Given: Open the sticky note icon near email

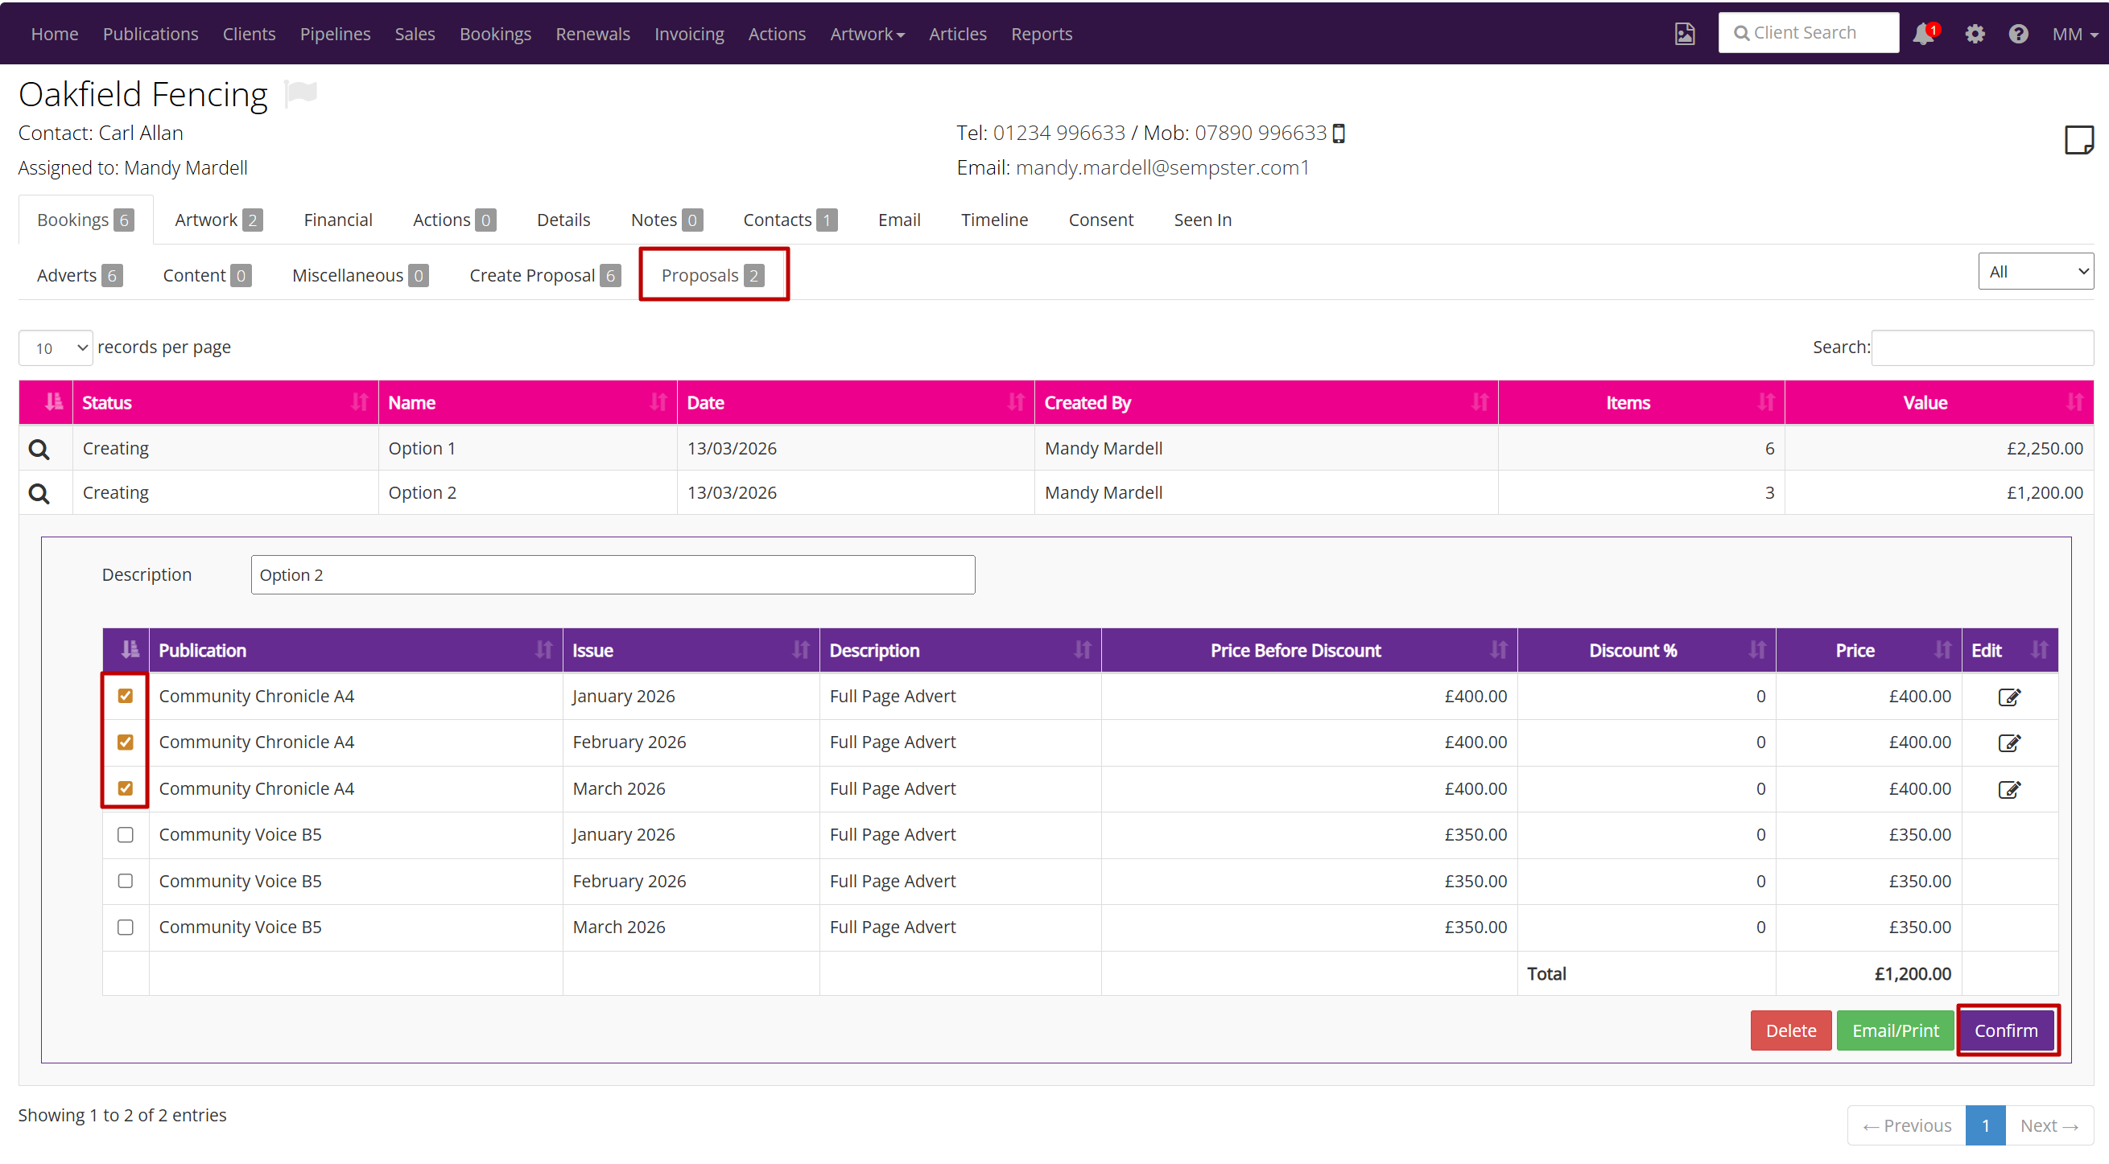Looking at the screenshot, I should (x=2078, y=140).
